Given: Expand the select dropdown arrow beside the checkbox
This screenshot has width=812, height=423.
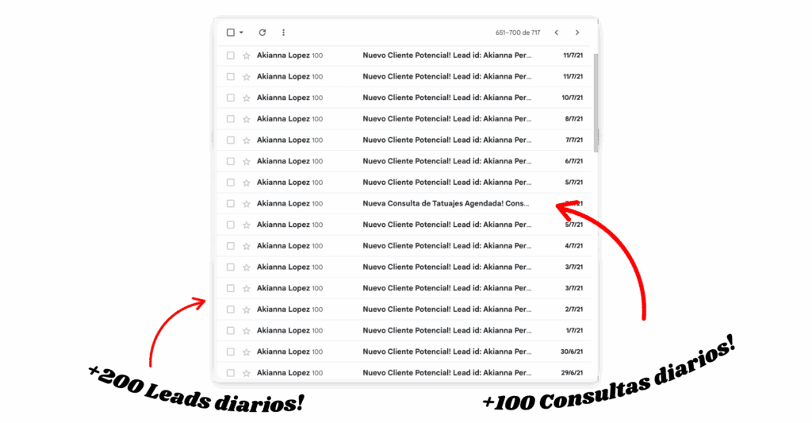Looking at the screenshot, I should (241, 33).
